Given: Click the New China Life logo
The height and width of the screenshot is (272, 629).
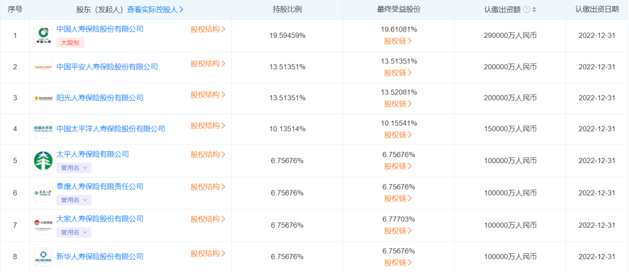Looking at the screenshot, I should point(43,256).
